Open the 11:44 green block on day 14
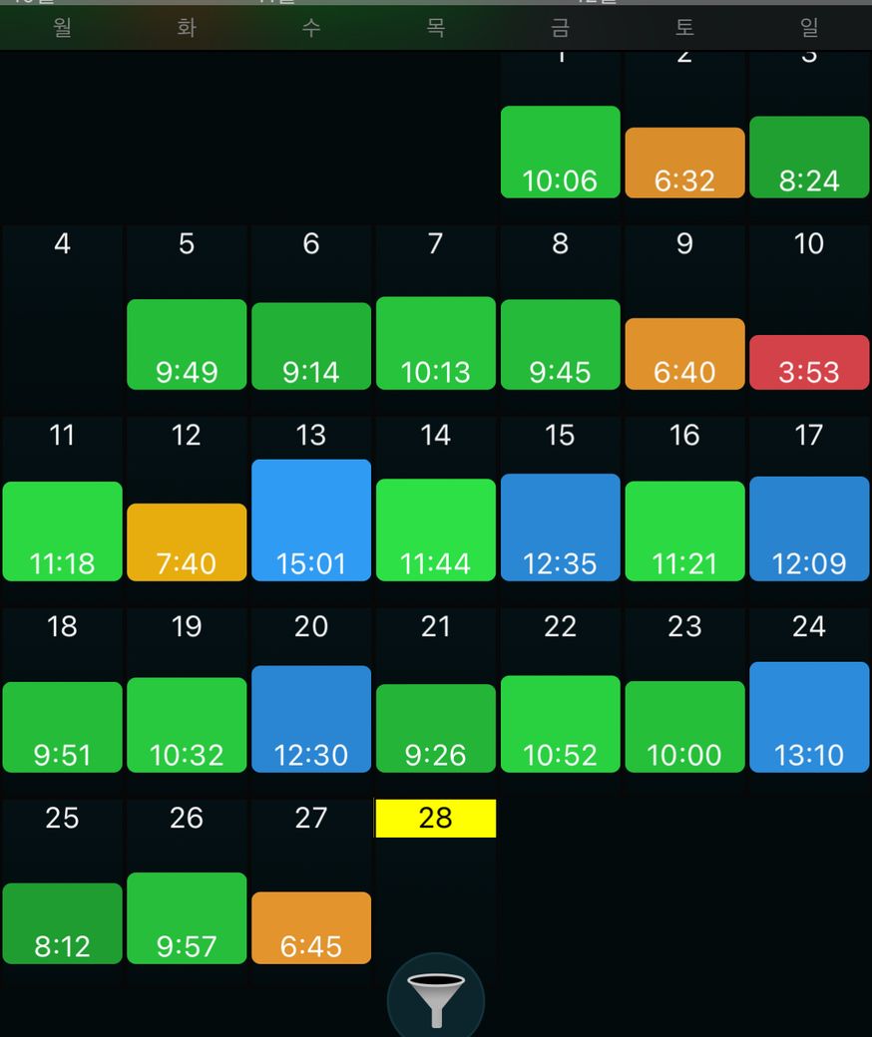This screenshot has height=1037, width=872. coord(436,529)
